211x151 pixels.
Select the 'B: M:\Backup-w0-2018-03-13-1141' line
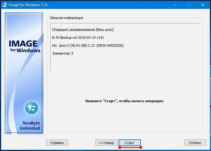click(x=78, y=38)
